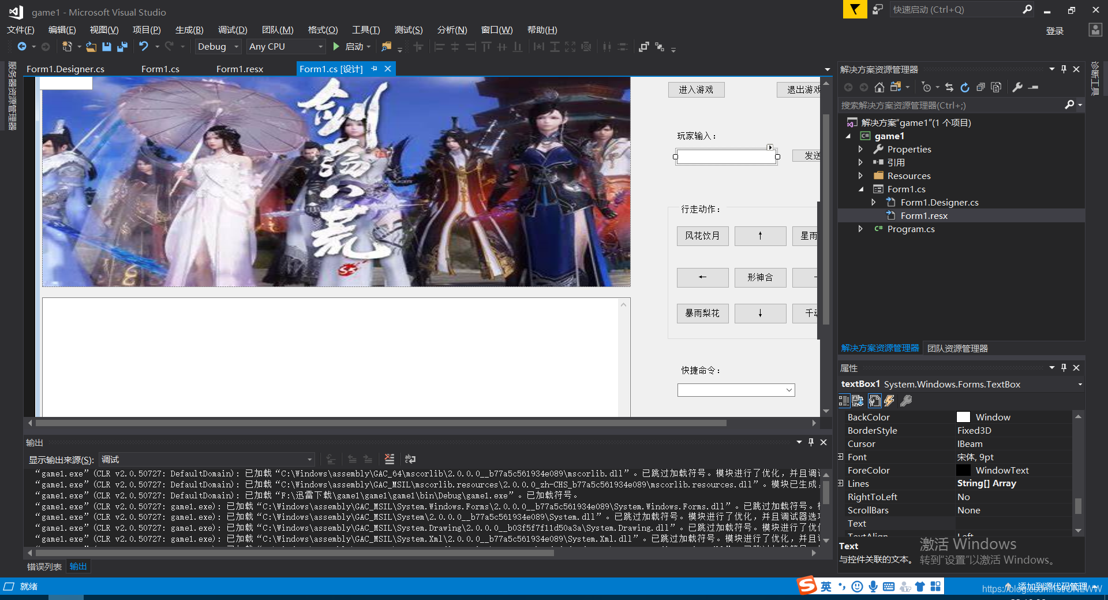Toggle auto-hide pin on Properties panel

[x=1064, y=368]
